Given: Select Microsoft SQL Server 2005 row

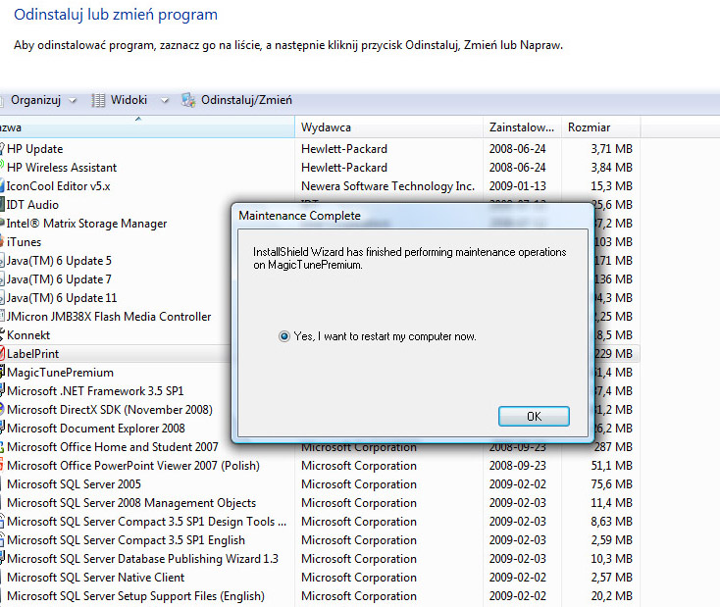Looking at the screenshot, I should click(x=74, y=484).
